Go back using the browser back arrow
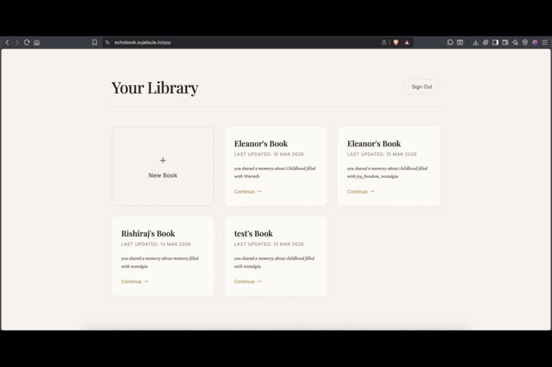 point(7,42)
